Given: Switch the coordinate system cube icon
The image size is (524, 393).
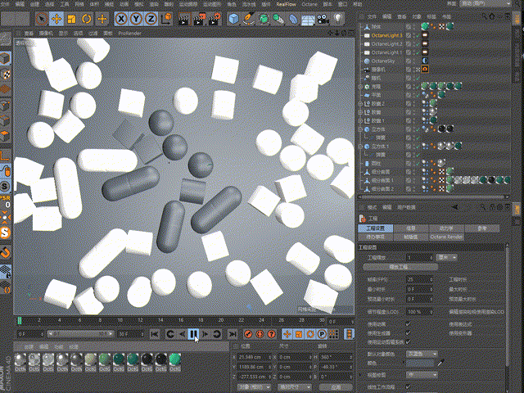Looking at the screenshot, I should pos(166,19).
